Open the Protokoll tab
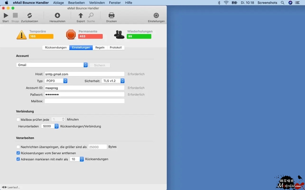 pos(116,47)
